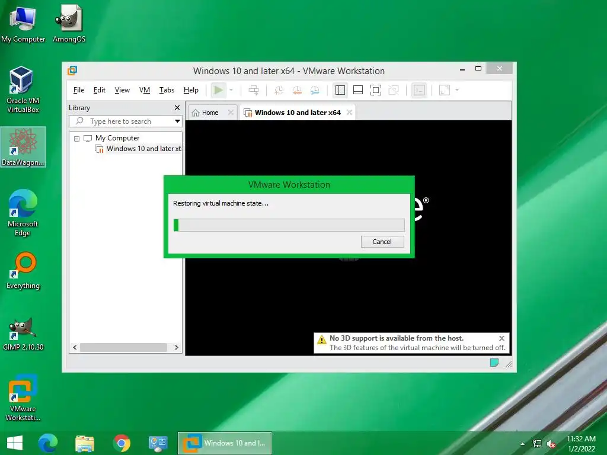Open the File menu
Screen dimensions: 607x455
(79, 90)
